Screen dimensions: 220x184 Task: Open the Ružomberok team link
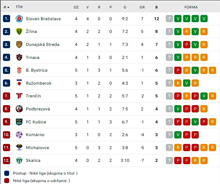click(39, 83)
